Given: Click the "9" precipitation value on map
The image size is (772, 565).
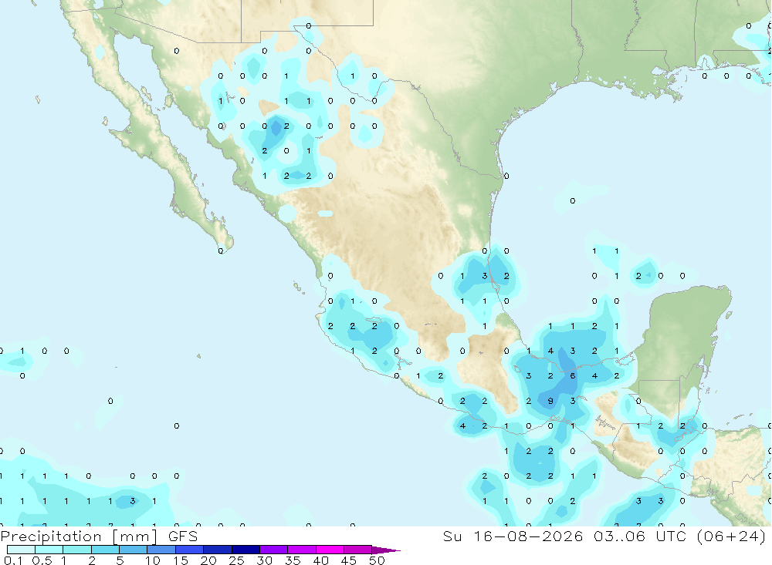Looking at the screenshot, I should click(550, 402).
